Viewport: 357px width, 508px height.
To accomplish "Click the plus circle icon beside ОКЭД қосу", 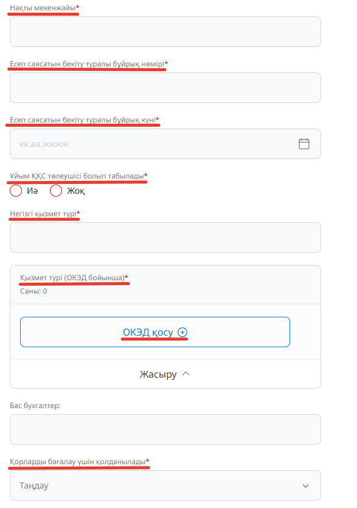I will point(182,332).
